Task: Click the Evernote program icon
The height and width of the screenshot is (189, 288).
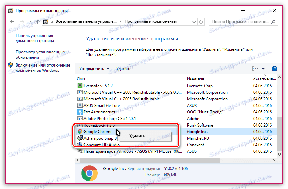Action: pyautogui.click(x=80, y=86)
